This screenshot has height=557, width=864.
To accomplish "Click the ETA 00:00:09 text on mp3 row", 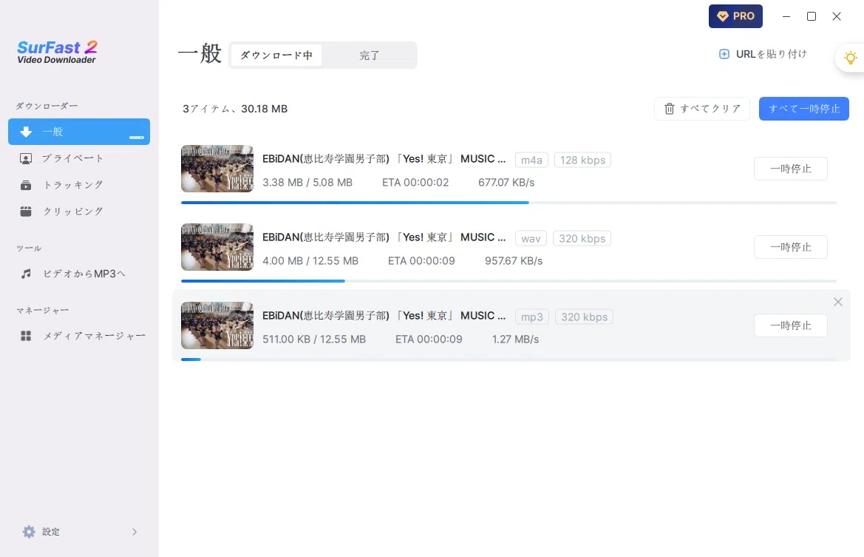I will 429,340.
